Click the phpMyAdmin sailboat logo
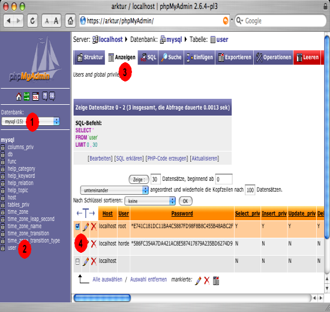The height and width of the screenshot is (312, 330). (35, 60)
